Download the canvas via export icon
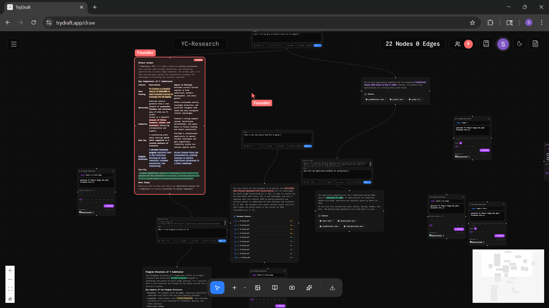The image size is (549, 308). tap(332, 288)
